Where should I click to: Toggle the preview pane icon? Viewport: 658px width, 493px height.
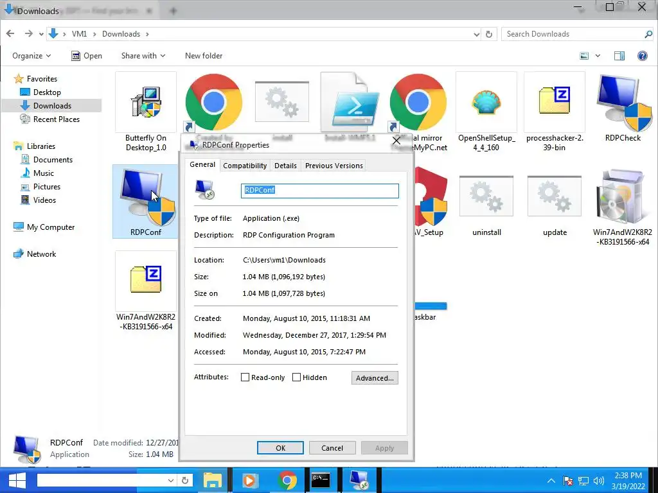tap(619, 56)
